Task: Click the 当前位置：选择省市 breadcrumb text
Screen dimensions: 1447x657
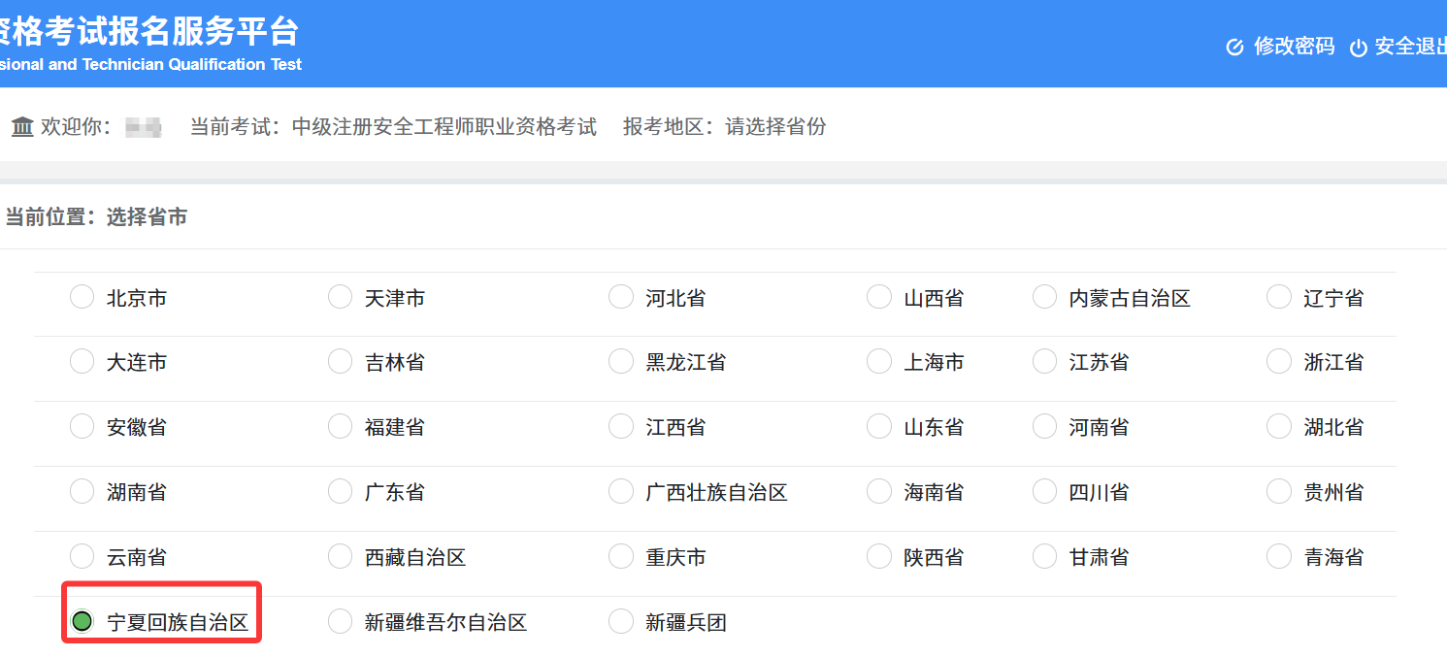Action: click(94, 216)
